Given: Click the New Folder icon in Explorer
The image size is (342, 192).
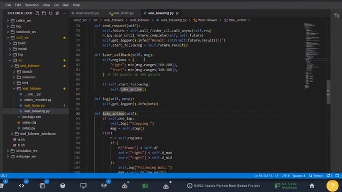Looking at the screenshot, I should click(44, 13).
